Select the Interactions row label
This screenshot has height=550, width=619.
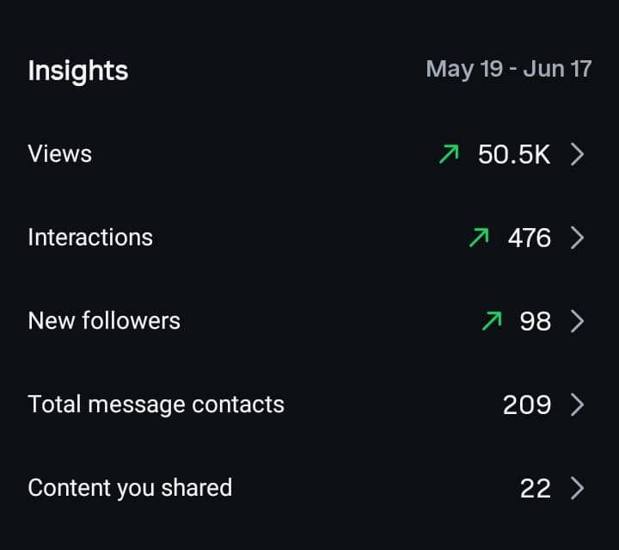click(90, 238)
